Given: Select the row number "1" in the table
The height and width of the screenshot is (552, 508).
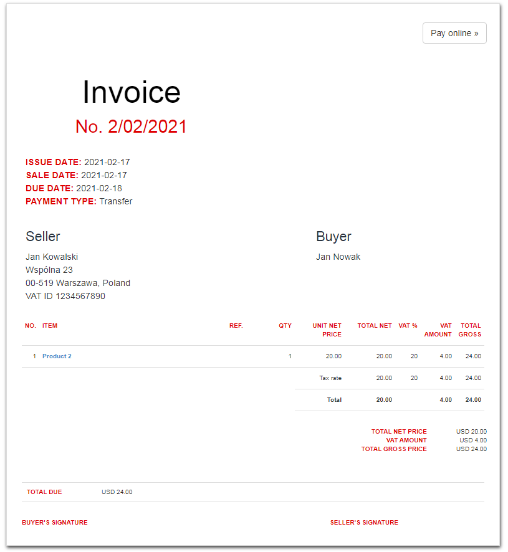Looking at the screenshot, I should [34, 356].
